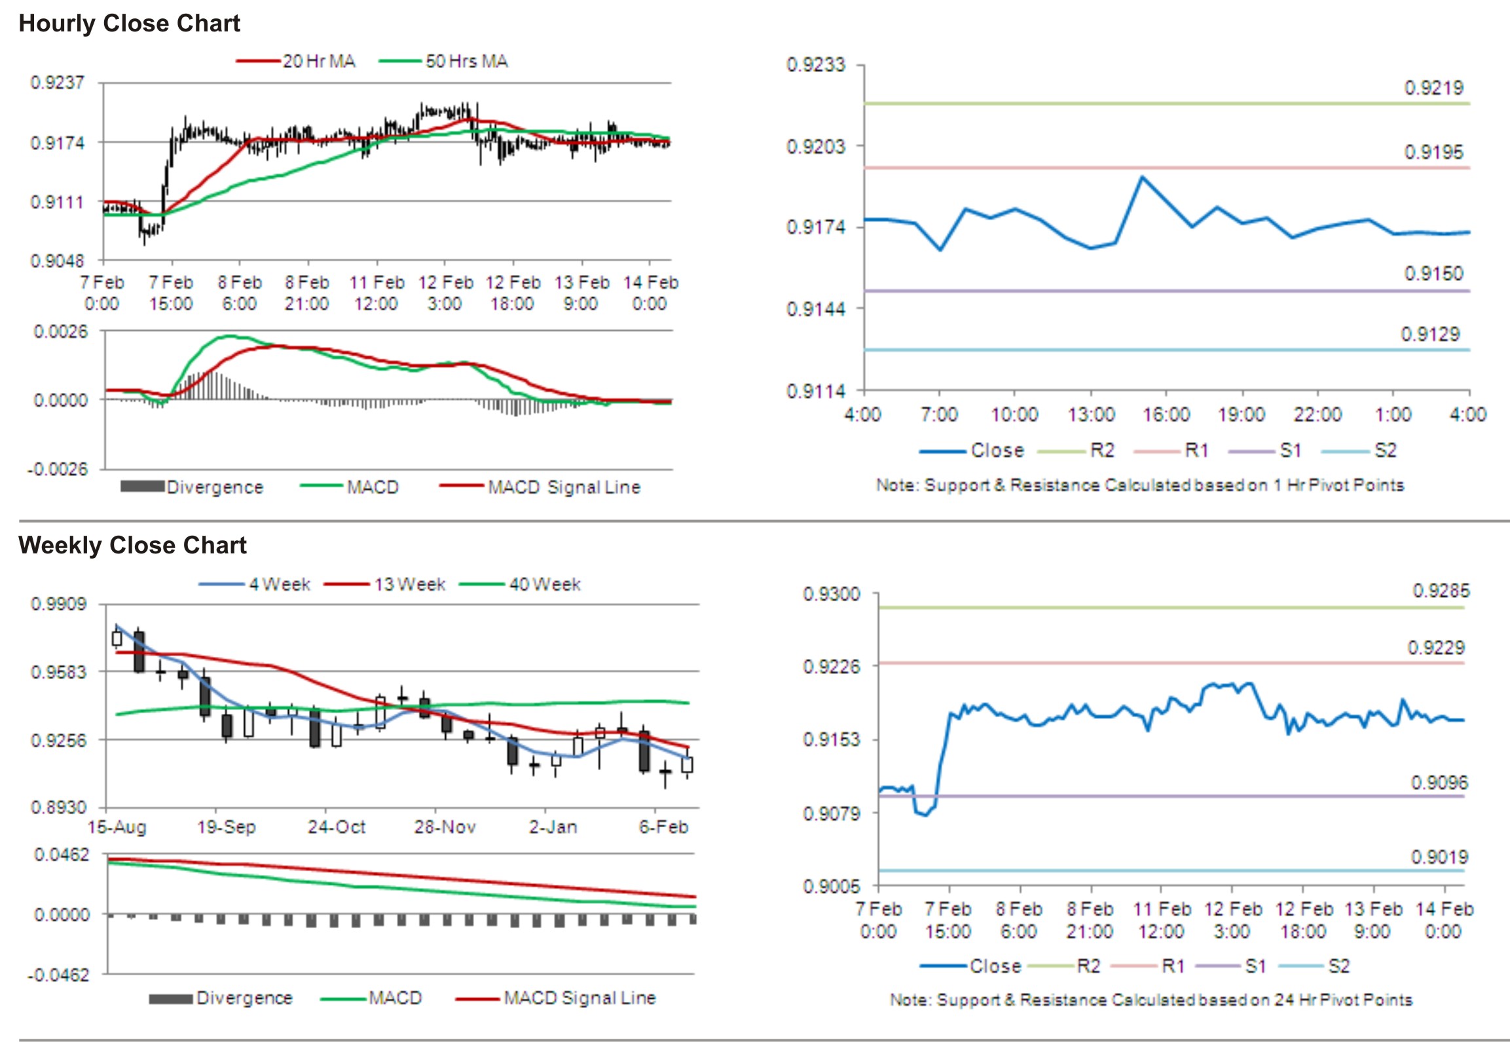The image size is (1510, 1042).
Task: Click the 0.9005 axis value
Action: (832, 887)
